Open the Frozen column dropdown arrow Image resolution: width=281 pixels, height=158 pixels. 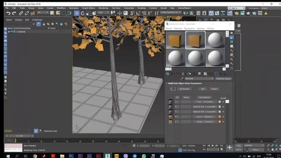48,28
